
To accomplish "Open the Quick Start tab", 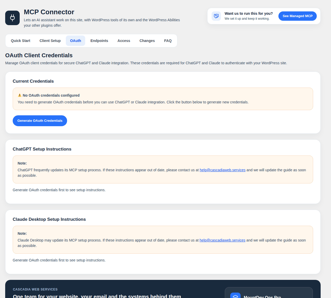I will pos(20,41).
